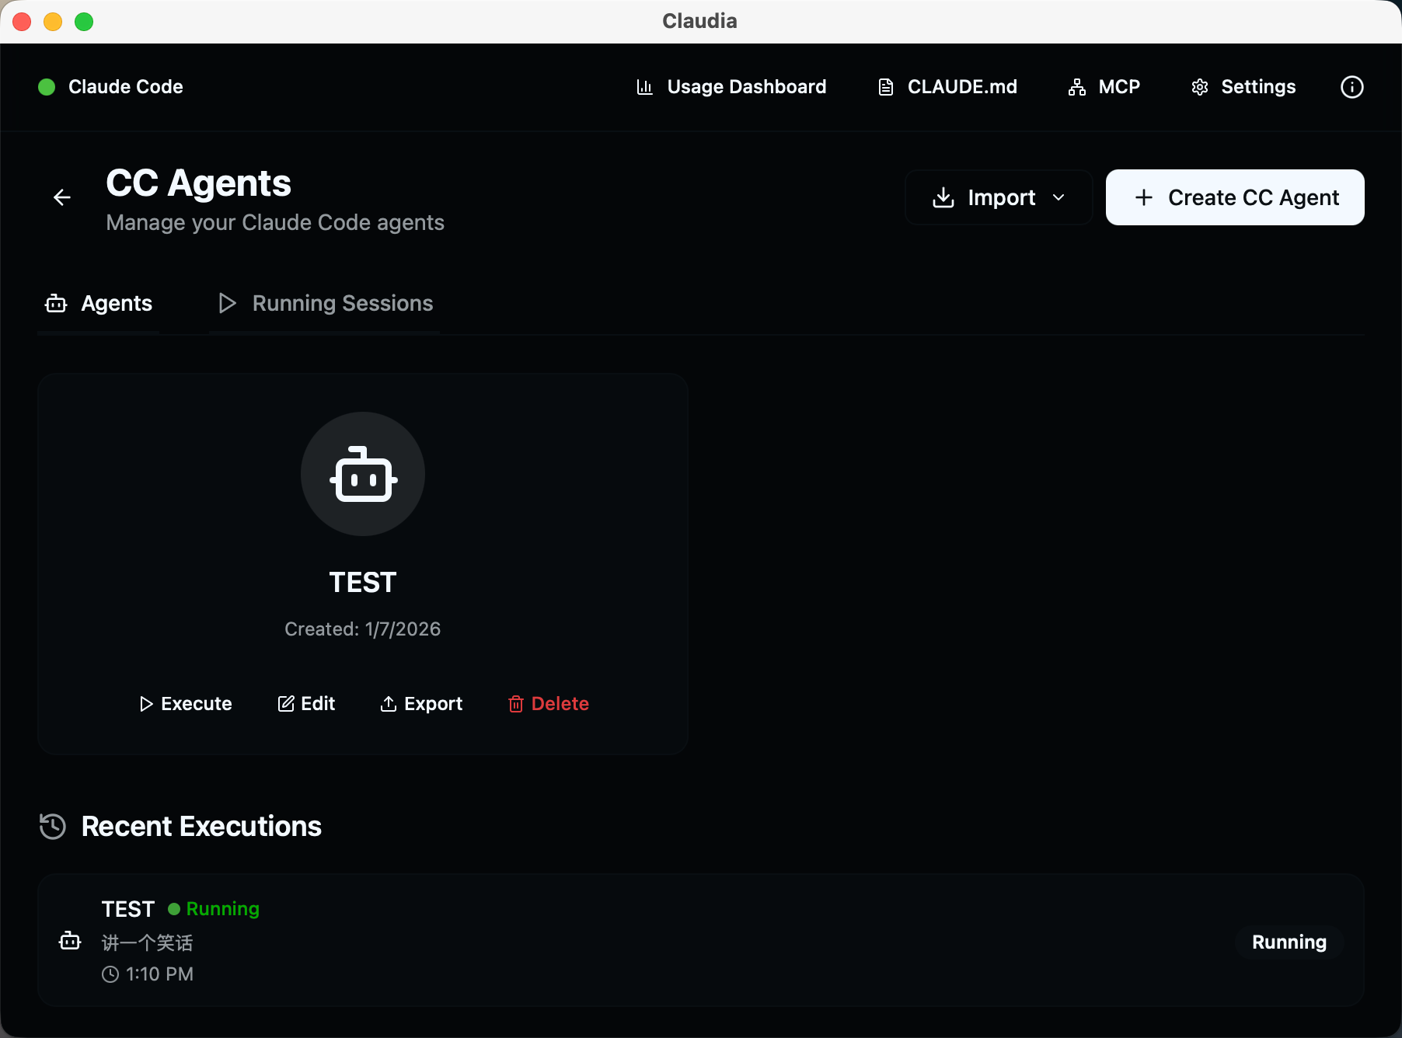Open Settings
Viewport: 1402px width, 1038px height.
(x=1243, y=87)
